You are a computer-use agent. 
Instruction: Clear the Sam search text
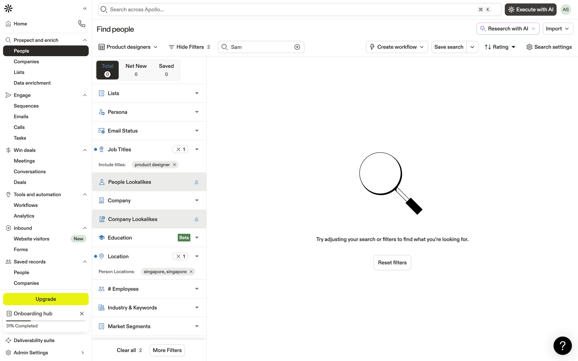[297, 47]
